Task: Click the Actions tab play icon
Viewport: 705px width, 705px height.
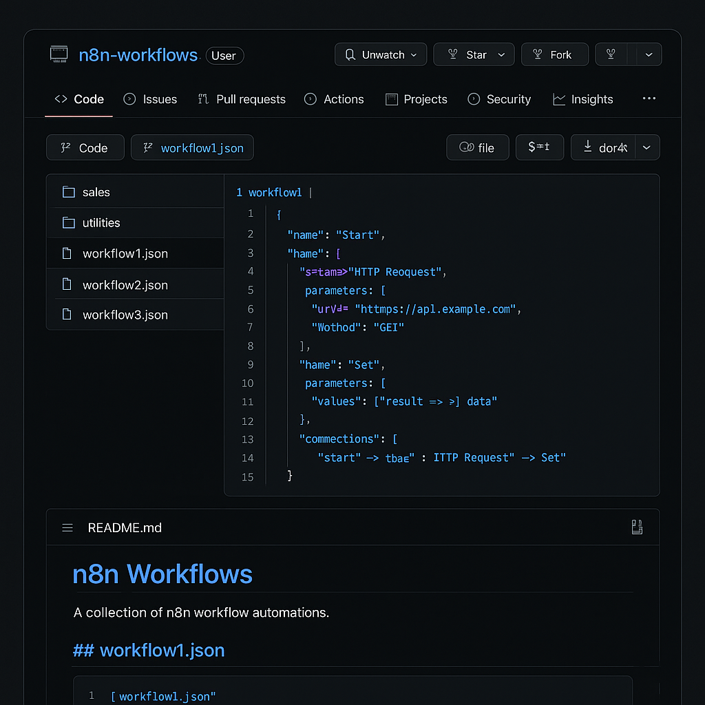Action: point(311,99)
